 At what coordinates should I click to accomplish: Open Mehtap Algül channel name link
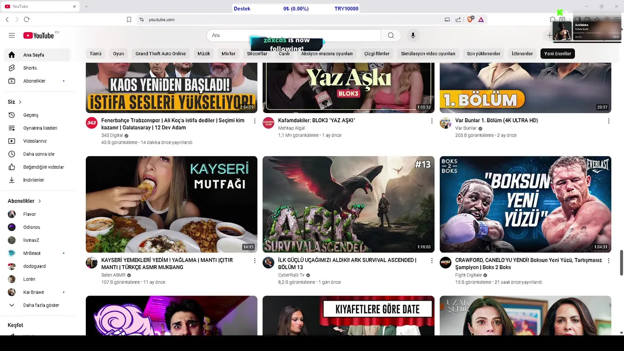292,128
